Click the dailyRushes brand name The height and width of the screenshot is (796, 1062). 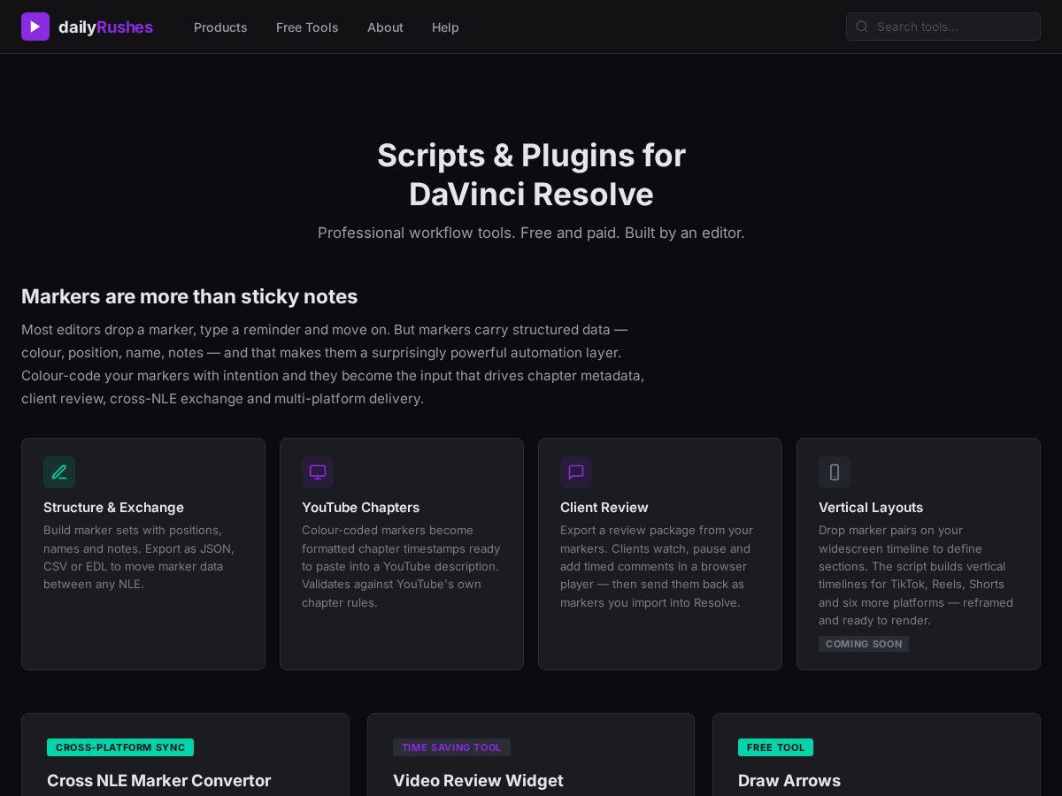click(105, 27)
